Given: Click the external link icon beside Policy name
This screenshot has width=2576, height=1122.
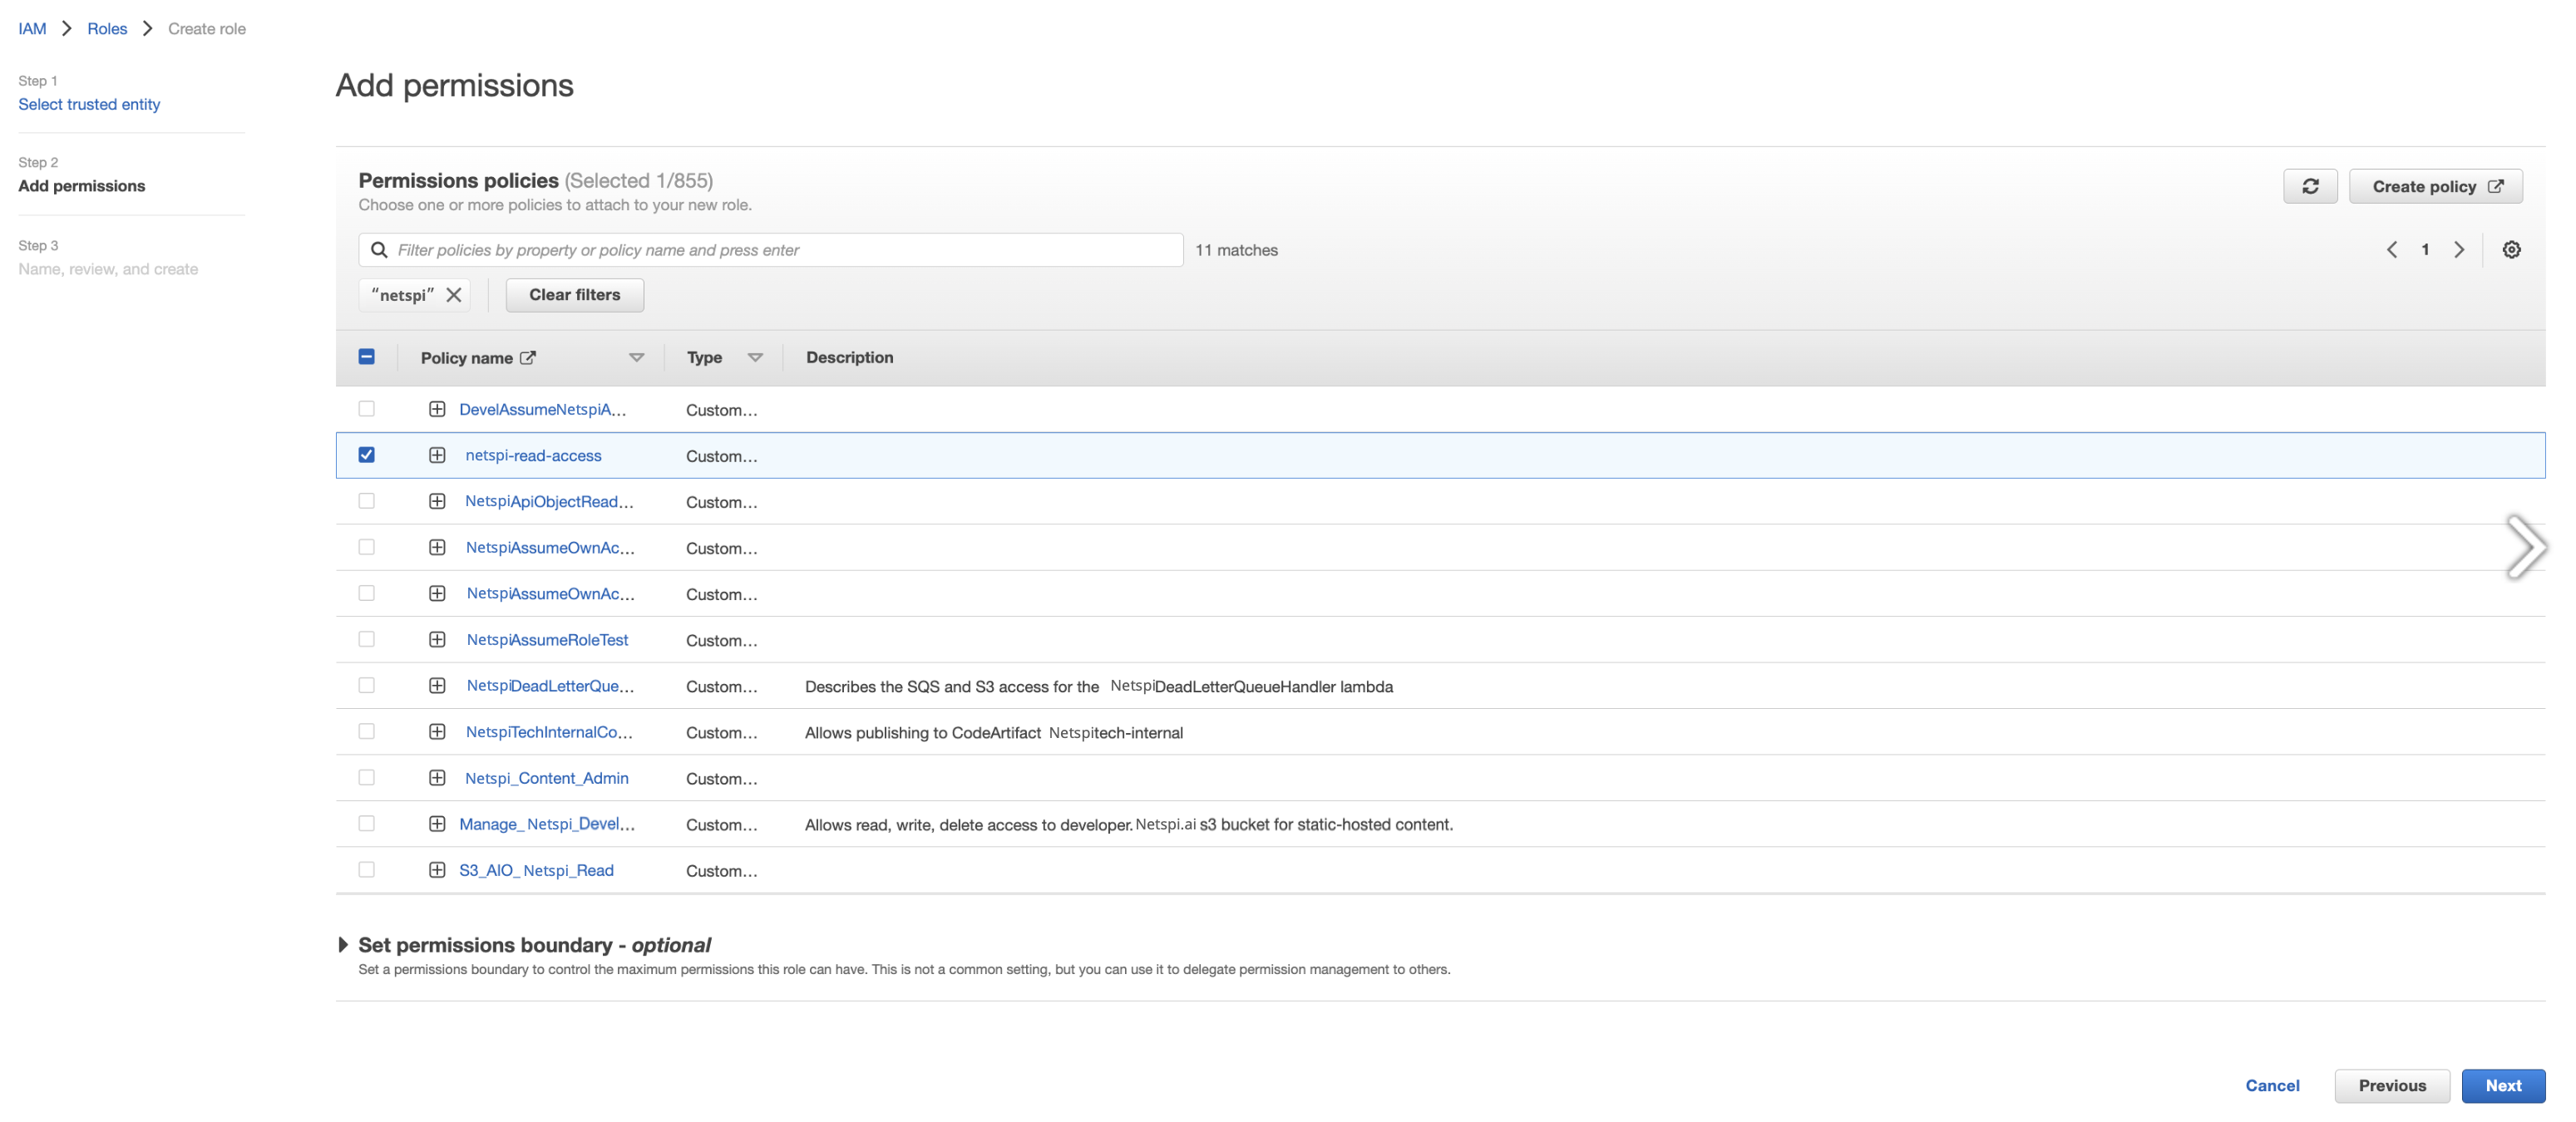Looking at the screenshot, I should coord(528,357).
